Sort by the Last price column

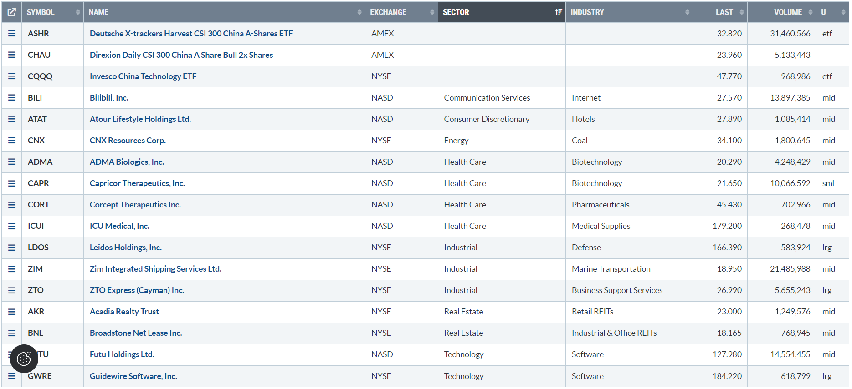(724, 12)
